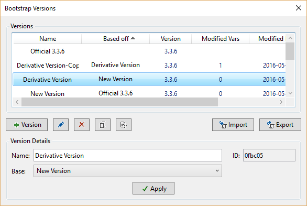Click the horizontal scrollbar right arrow

point(281,102)
